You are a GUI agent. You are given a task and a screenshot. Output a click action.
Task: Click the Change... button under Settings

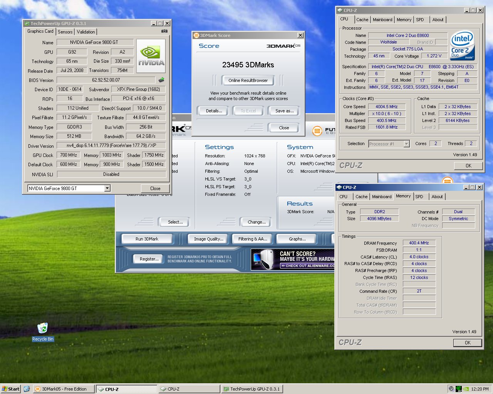point(257,222)
